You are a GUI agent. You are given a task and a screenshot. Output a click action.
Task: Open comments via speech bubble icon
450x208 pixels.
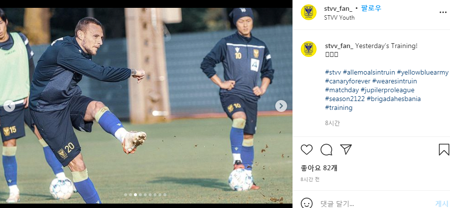tap(326, 150)
